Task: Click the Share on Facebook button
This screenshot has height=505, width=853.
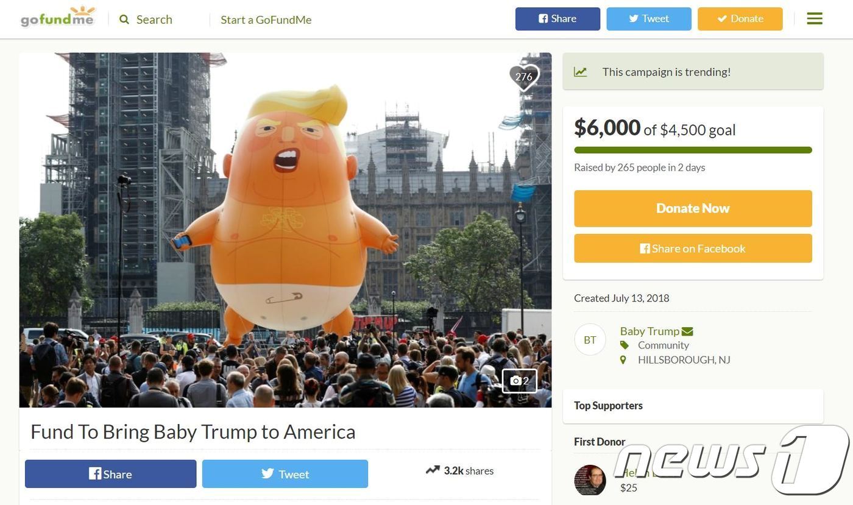Action: tap(693, 249)
